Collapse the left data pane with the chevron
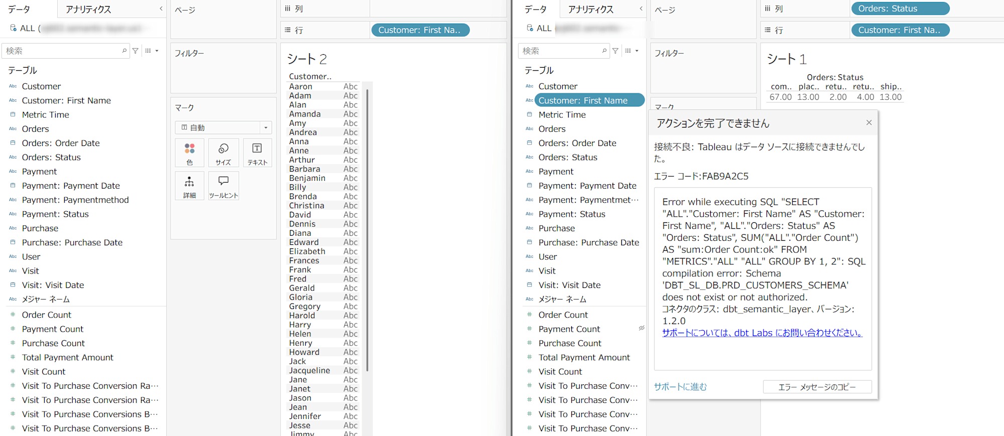This screenshot has height=436, width=1004. [161, 9]
